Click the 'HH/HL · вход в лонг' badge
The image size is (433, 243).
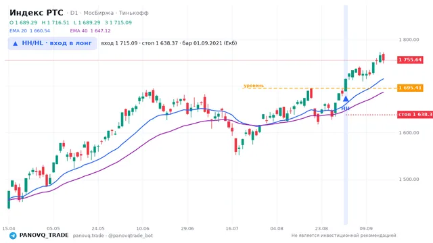pyautogui.click(x=52, y=43)
